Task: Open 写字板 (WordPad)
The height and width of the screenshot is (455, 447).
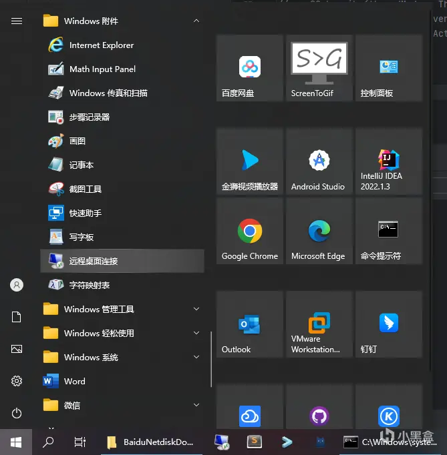Action: pyautogui.click(x=122, y=237)
